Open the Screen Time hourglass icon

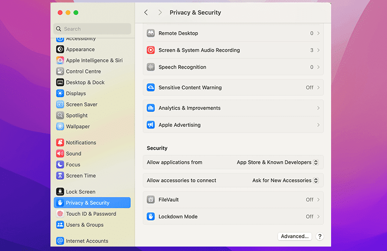60,175
